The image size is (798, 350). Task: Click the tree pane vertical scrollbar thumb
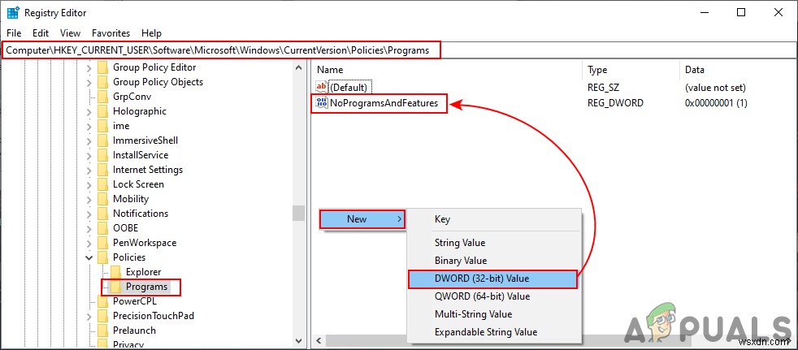coord(299,213)
